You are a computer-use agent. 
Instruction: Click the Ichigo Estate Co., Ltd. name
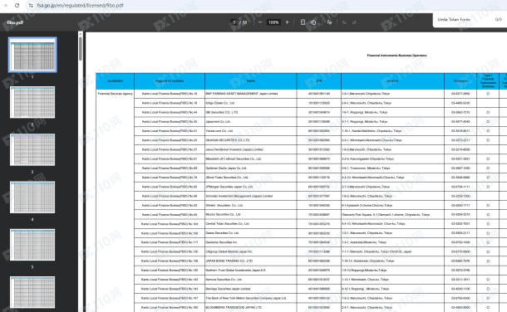[x=220, y=103]
